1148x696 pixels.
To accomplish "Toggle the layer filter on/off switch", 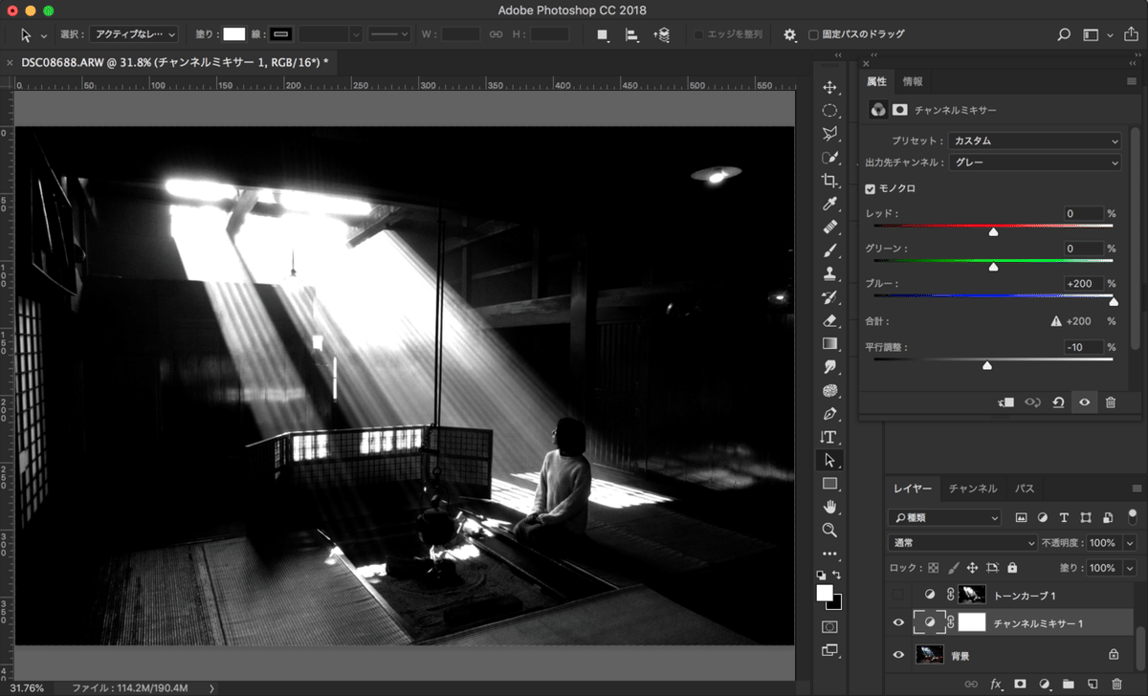I will click(x=1134, y=516).
